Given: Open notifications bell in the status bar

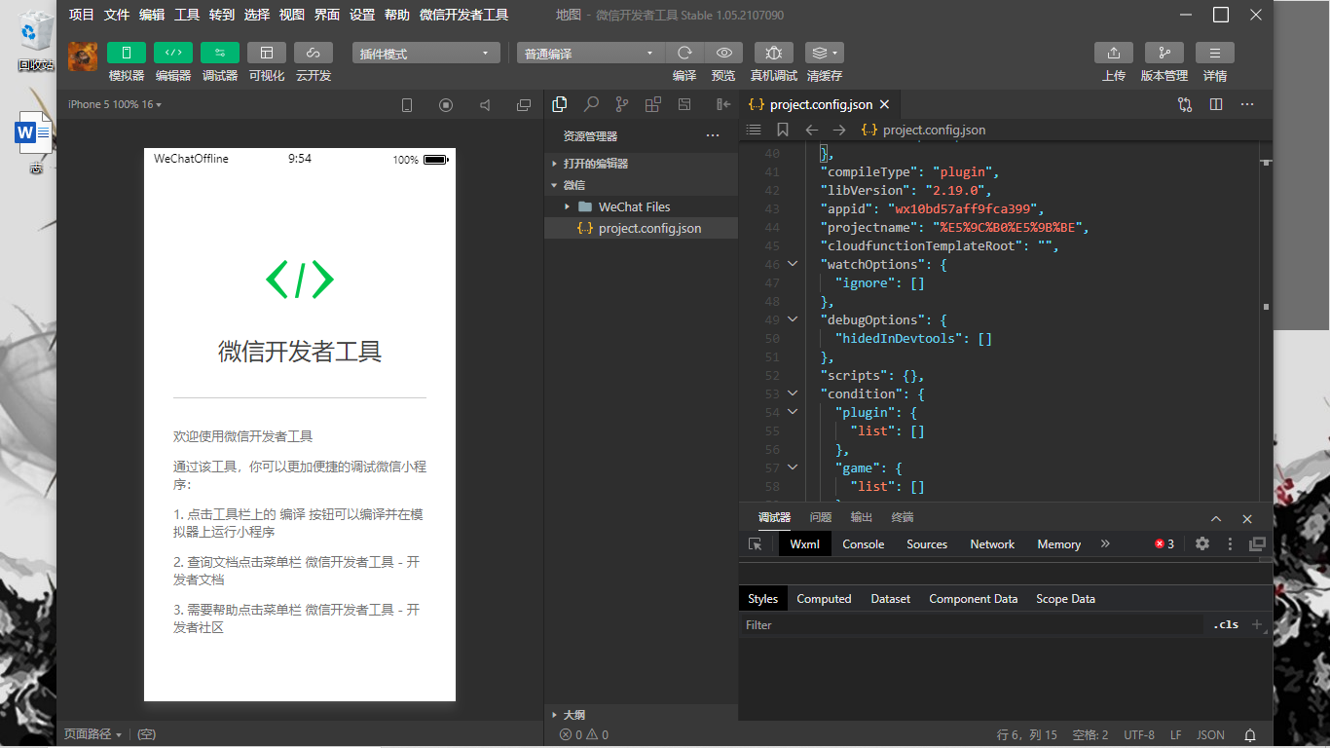Looking at the screenshot, I should point(1251,735).
